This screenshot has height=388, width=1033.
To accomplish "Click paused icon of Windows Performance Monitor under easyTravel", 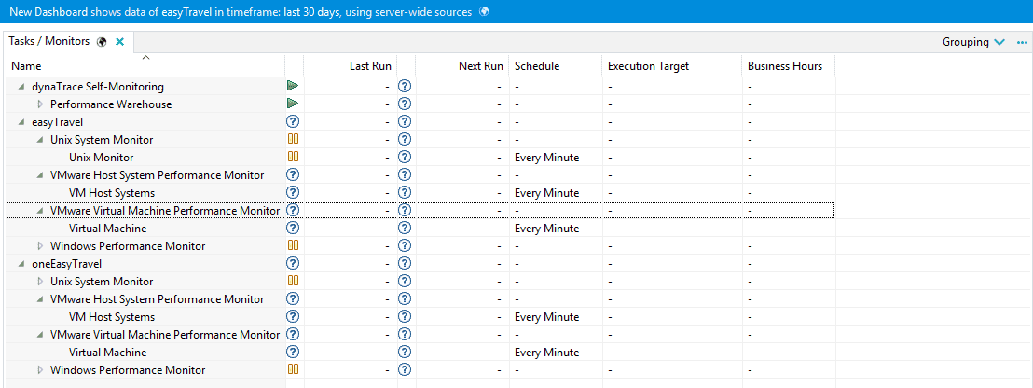I will click(293, 245).
